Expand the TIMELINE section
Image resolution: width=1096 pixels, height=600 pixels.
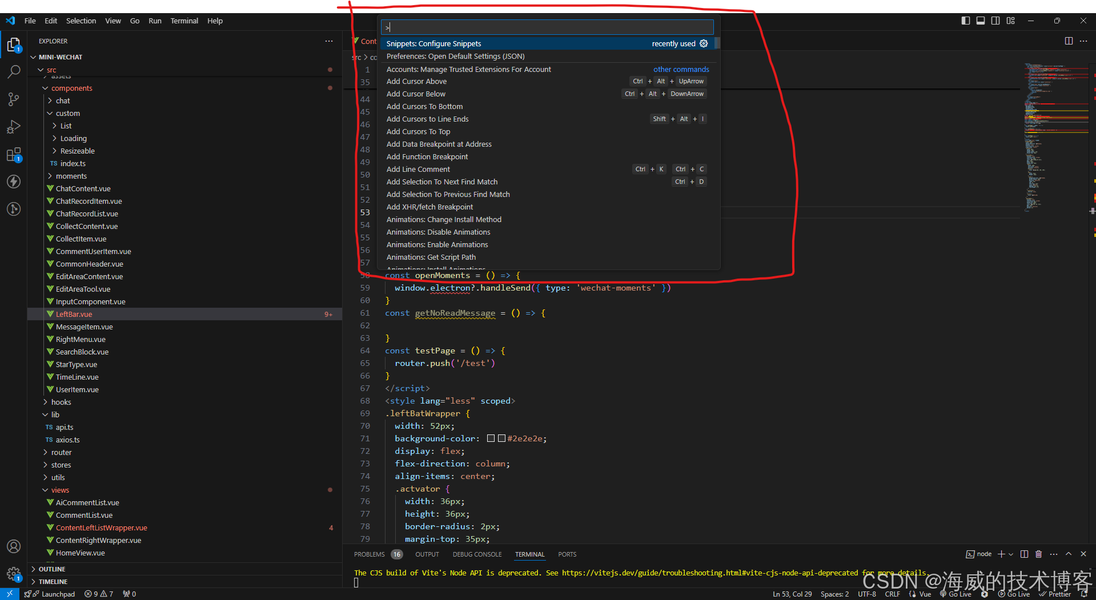click(x=184, y=582)
